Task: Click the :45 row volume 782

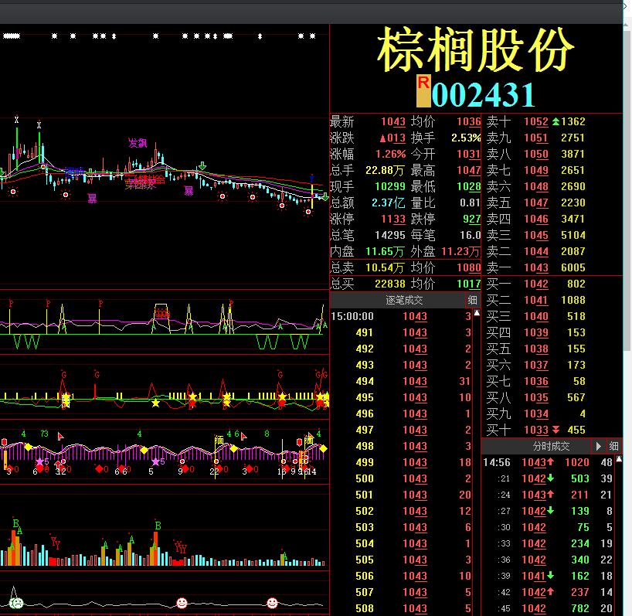Action: [580, 608]
